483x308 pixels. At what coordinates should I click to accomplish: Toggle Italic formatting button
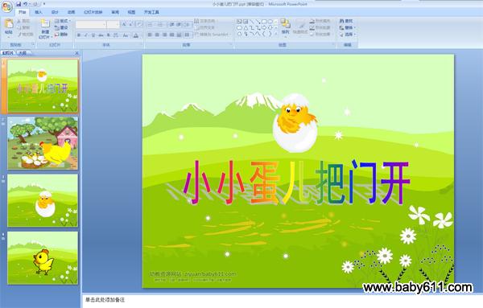pyautogui.click(x=86, y=35)
